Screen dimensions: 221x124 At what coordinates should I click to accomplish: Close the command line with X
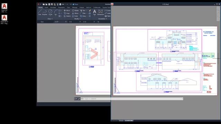click(76, 99)
